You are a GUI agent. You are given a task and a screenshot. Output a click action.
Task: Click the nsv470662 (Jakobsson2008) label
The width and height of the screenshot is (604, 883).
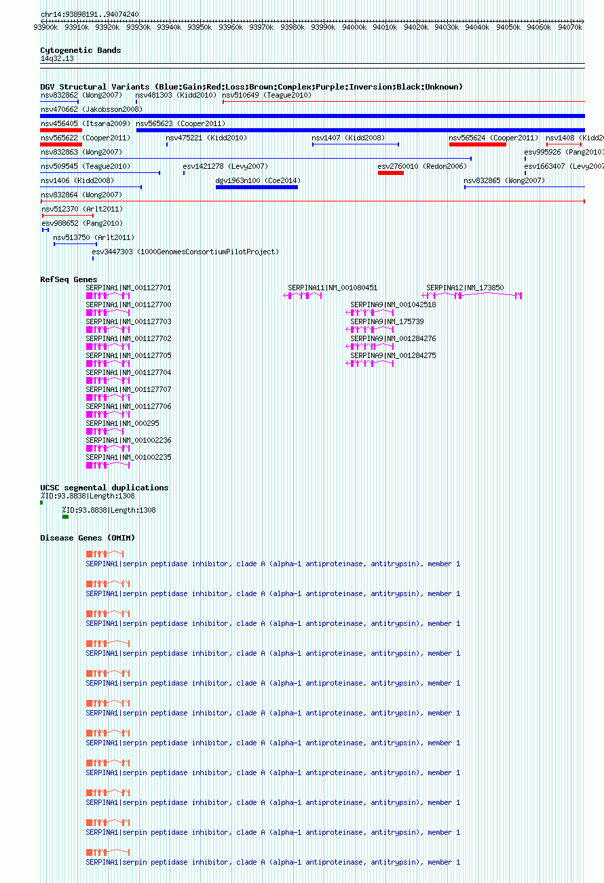(x=92, y=109)
